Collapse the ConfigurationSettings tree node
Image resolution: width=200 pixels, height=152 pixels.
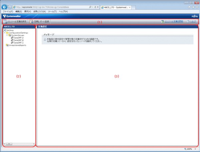[5, 33]
